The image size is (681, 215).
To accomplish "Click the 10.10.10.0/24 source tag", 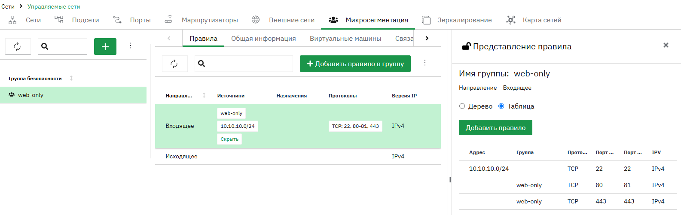I will [x=238, y=126].
